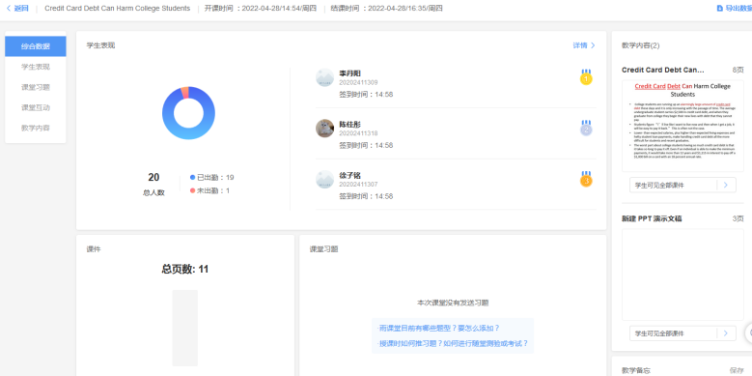Viewport: 752px width, 376px height.
Task: Click the 返回 text link
Action: 21,8
